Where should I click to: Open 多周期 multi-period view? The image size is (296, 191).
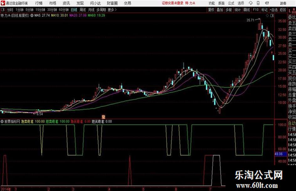[x=101, y=10]
